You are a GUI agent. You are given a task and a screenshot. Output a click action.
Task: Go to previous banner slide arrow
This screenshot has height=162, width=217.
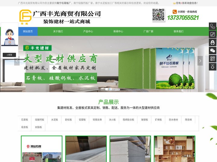(x=17, y=61)
